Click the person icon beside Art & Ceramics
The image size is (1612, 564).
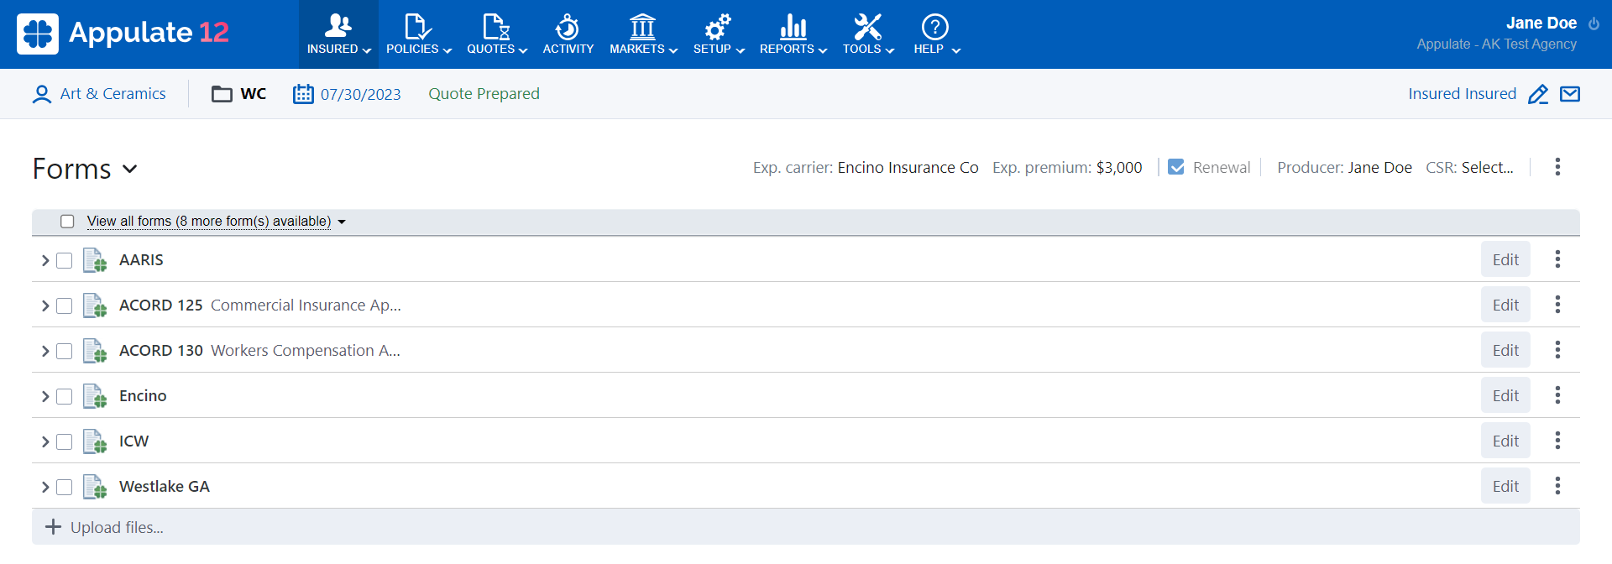point(41,94)
